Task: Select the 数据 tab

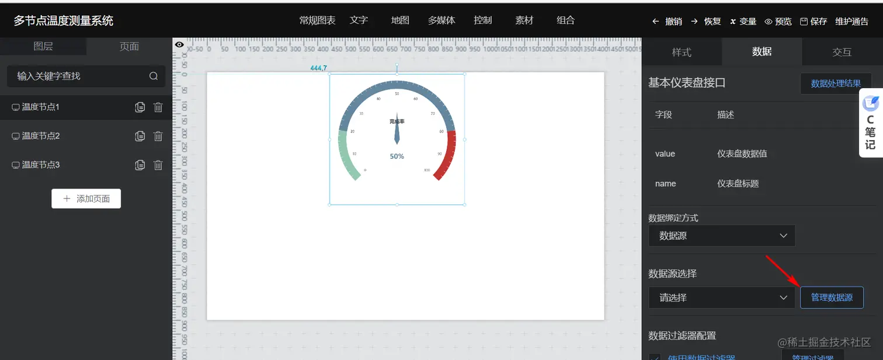Action: 762,51
